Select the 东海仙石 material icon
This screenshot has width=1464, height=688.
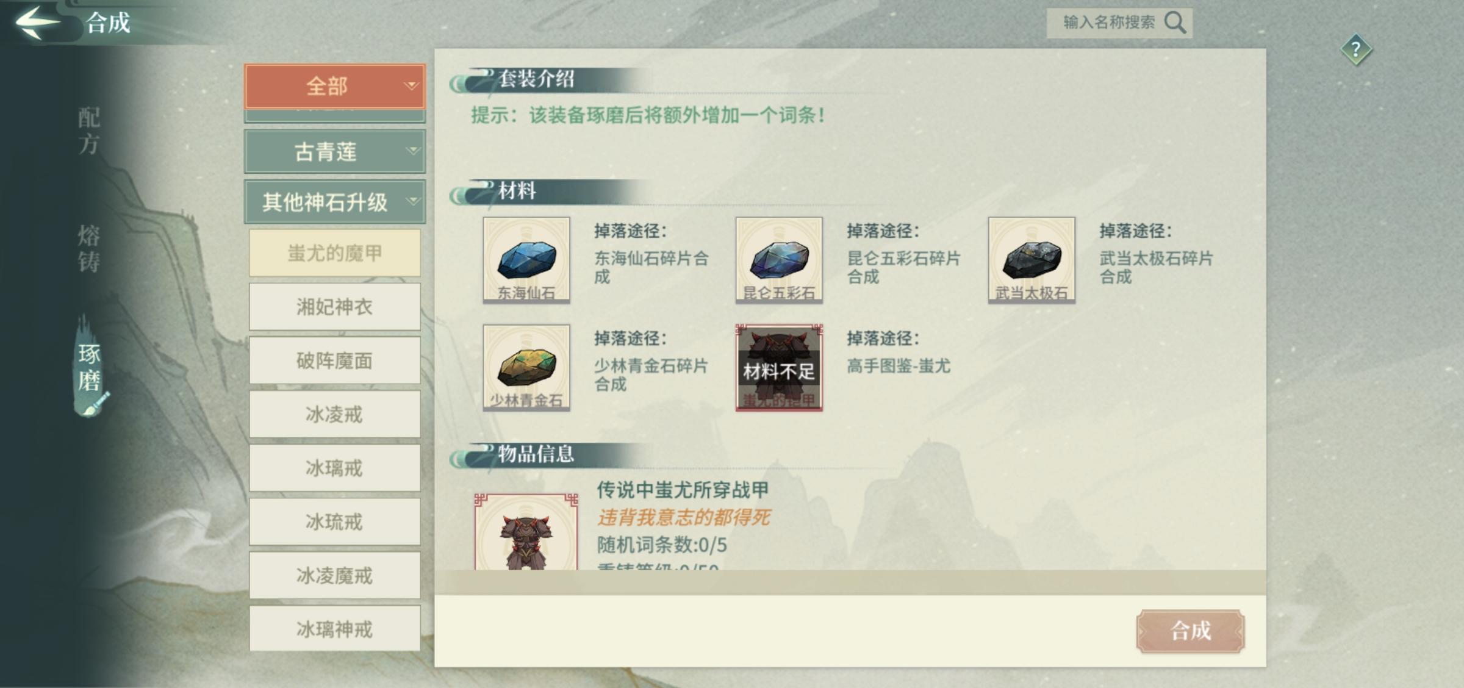[526, 259]
